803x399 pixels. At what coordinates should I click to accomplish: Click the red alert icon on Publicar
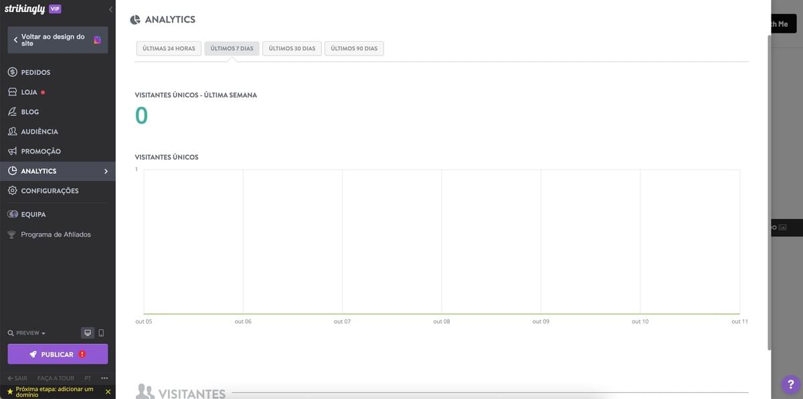(x=82, y=354)
